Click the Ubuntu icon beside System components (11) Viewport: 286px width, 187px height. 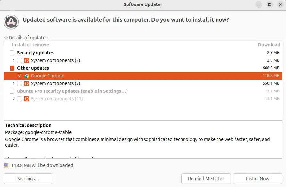[x=26, y=99]
